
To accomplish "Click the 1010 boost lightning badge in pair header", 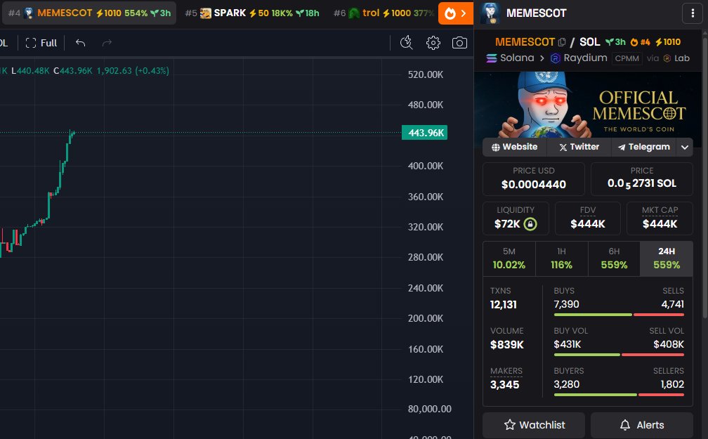I will 668,42.
